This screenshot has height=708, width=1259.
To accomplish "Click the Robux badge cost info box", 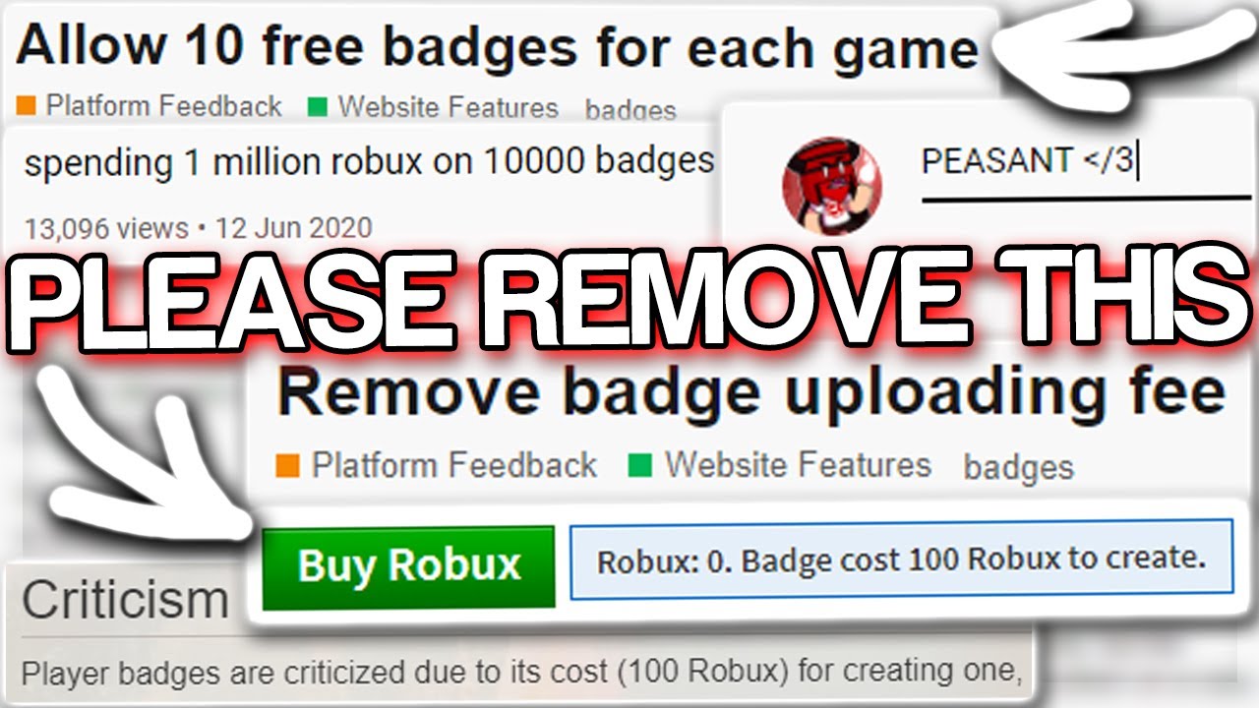I will pos(901,560).
